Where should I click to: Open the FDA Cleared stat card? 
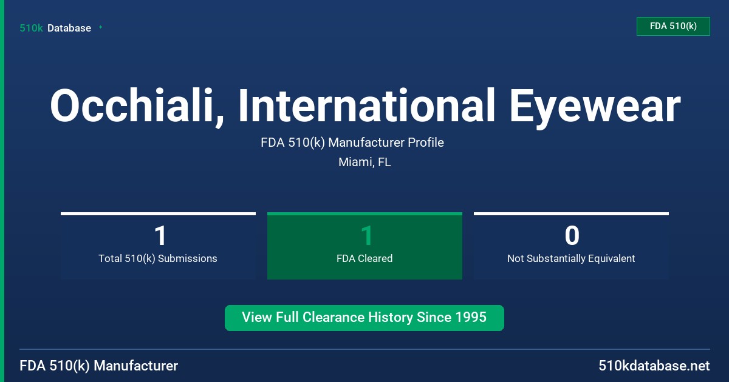364,246
